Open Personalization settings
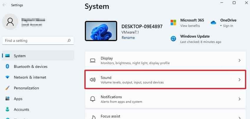 pyautogui.click(x=38, y=88)
